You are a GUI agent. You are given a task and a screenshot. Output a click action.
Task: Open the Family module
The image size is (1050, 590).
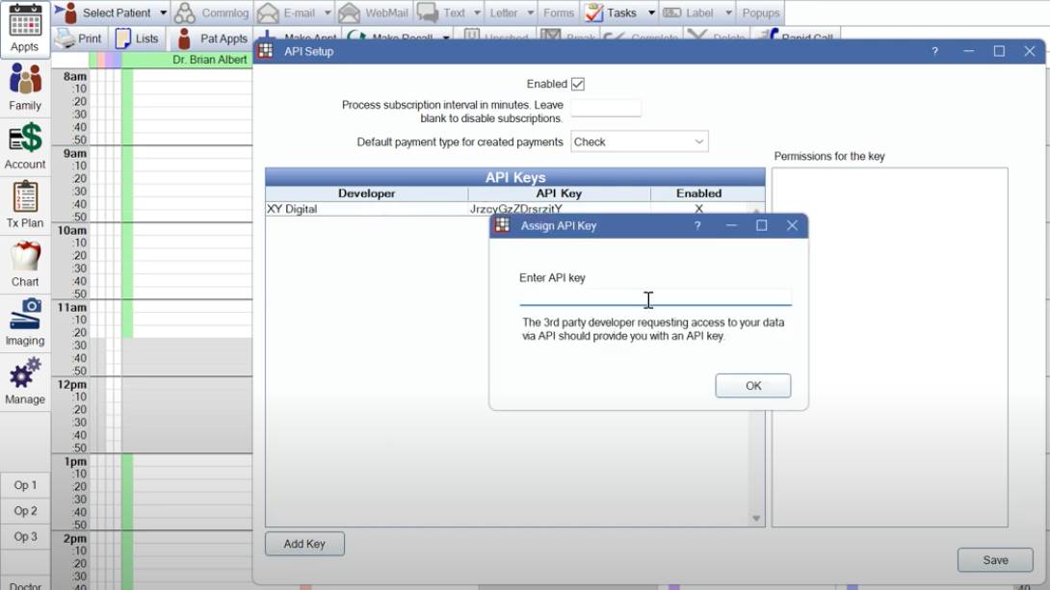coord(24,87)
